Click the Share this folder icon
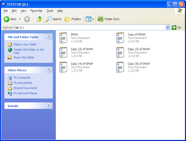The image size is (186, 141). tap(10, 57)
